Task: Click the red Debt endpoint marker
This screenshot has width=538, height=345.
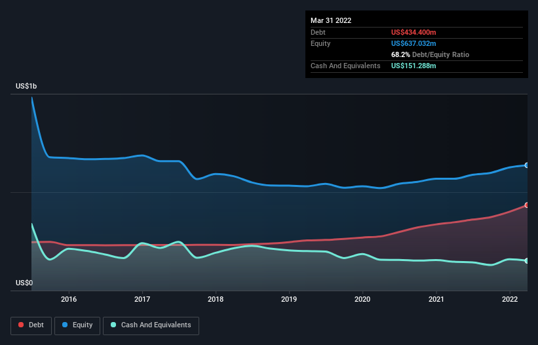Action: (x=527, y=205)
